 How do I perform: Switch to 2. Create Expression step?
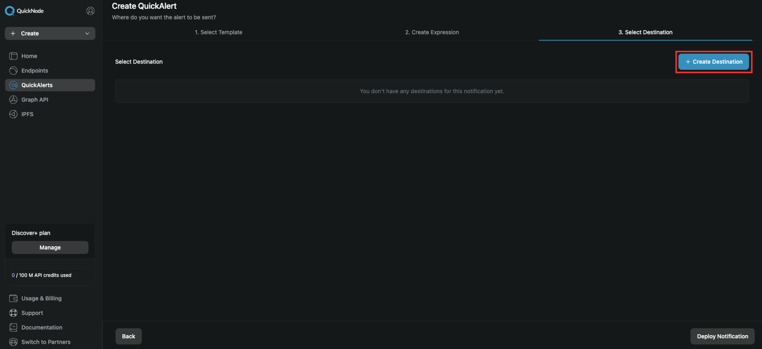(x=432, y=32)
